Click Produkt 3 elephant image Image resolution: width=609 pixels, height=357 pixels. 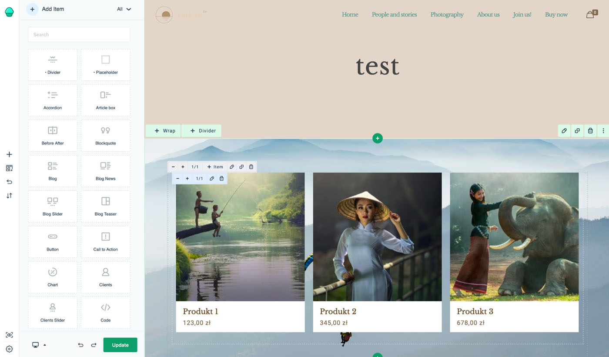[514, 237]
